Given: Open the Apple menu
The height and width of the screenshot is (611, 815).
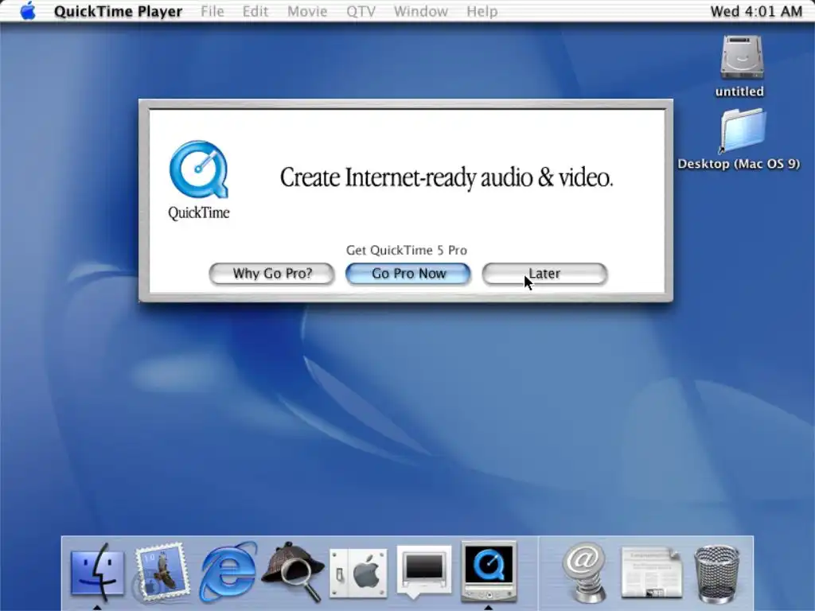Looking at the screenshot, I should [28, 11].
